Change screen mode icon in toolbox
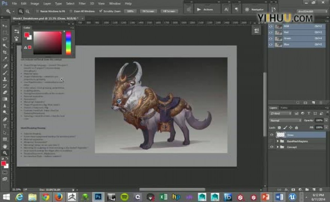Screen dimensions: 330x202 [x=4, y=179]
